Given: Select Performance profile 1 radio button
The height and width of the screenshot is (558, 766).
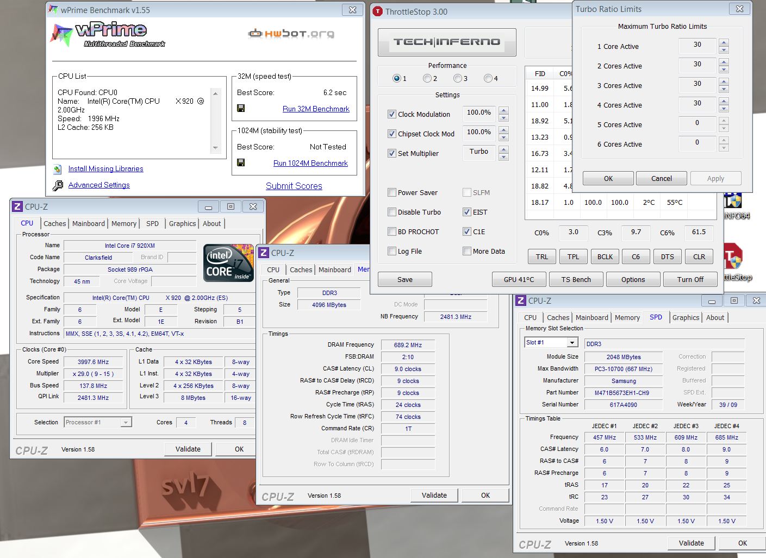Looking at the screenshot, I should (396, 78).
